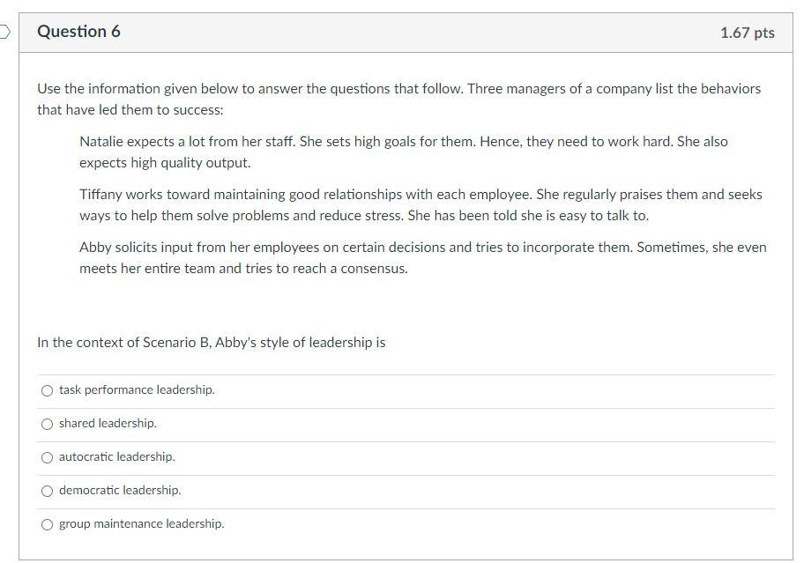Mark the democratic leadership radio button

[x=48, y=491]
